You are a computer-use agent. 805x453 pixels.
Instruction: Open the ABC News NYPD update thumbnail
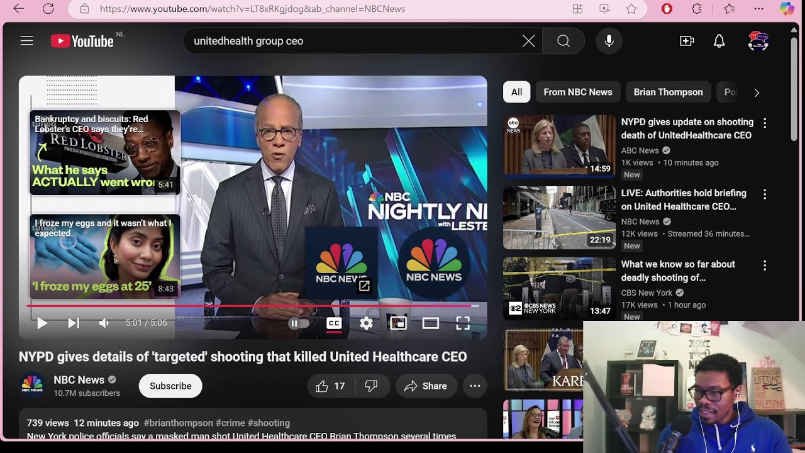[x=560, y=145]
